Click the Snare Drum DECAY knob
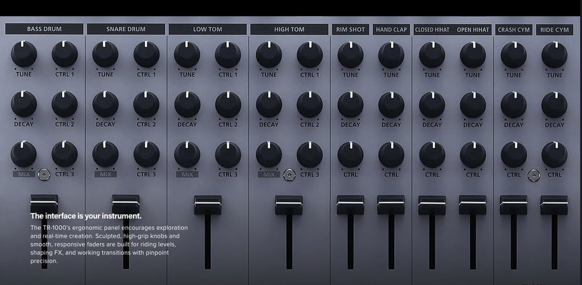 105,104
